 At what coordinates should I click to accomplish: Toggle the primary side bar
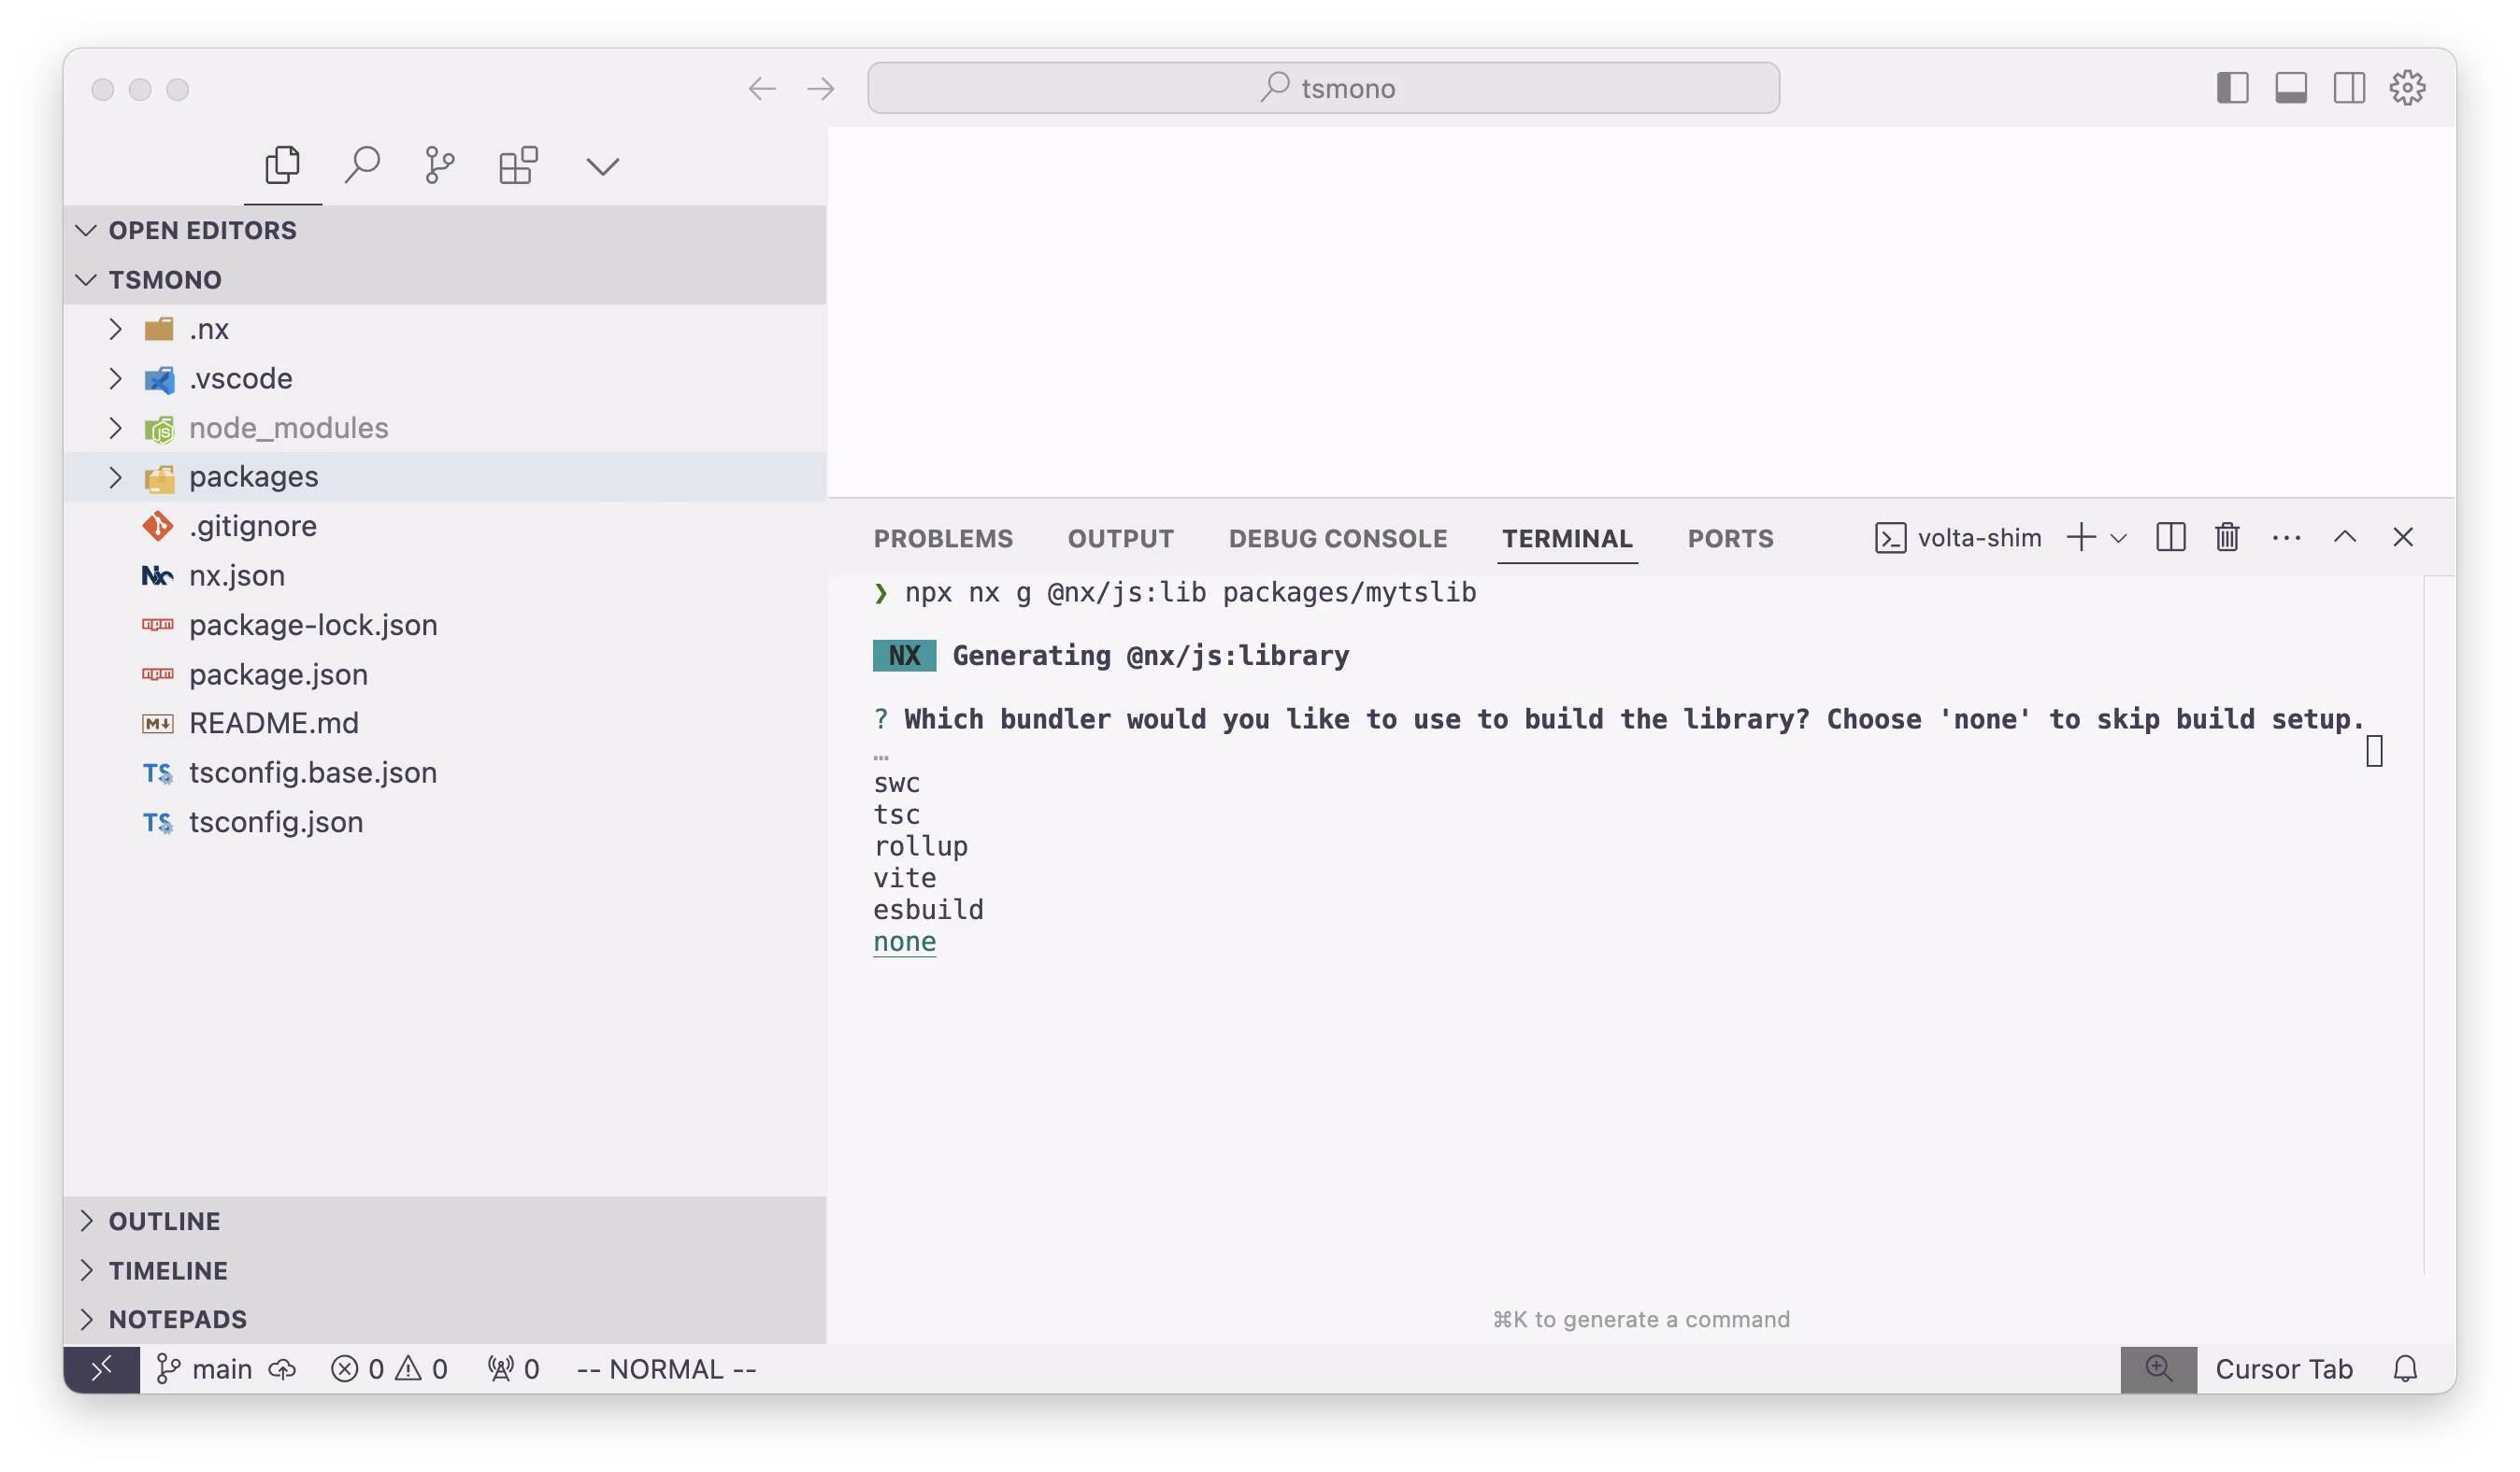click(2232, 88)
